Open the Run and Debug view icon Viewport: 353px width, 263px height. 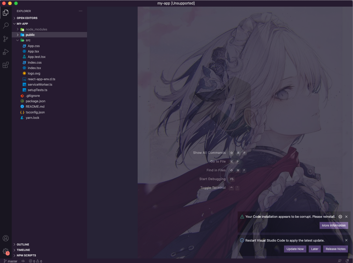[6, 52]
